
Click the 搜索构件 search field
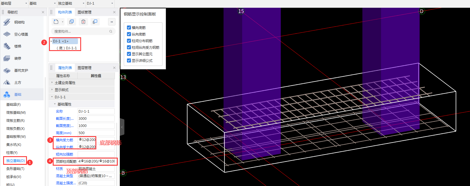(x=83, y=31)
